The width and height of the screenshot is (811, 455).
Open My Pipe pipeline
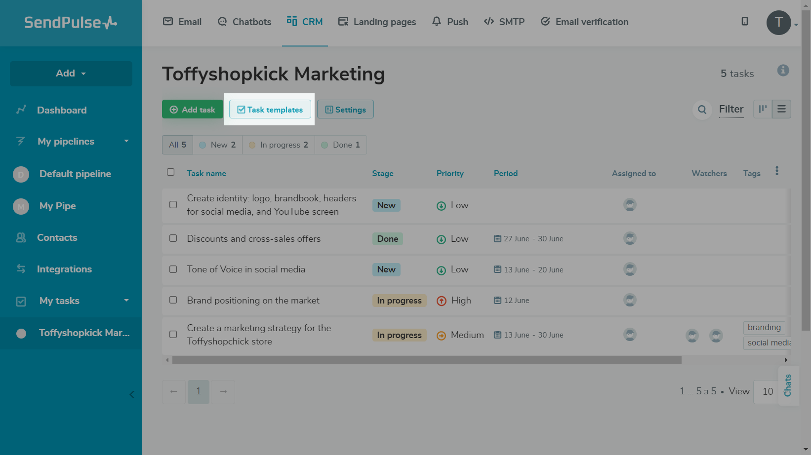pos(57,206)
